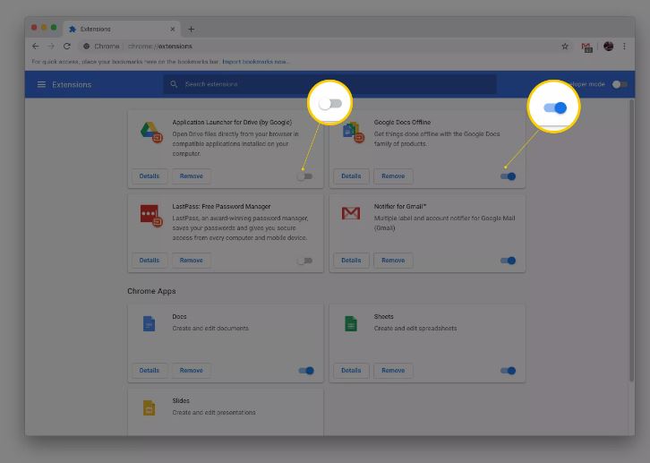Disable Google Docs Offline extension
This screenshot has height=463, width=650.
[x=508, y=176]
